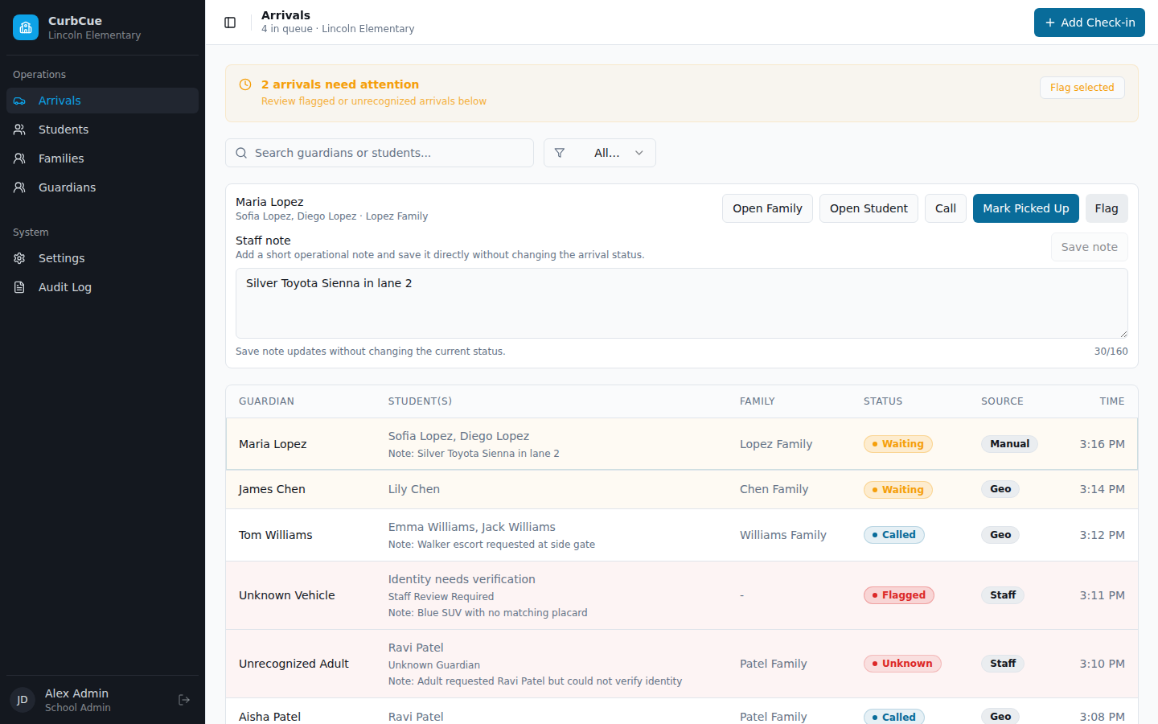
Task: Click the Families icon in sidebar
Action: [19, 158]
